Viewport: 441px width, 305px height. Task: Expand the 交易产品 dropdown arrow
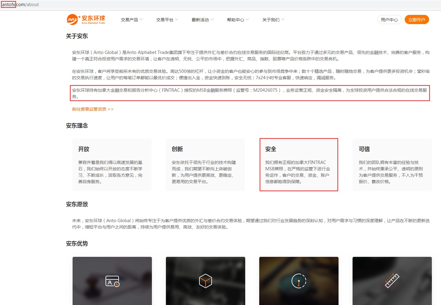point(141,20)
